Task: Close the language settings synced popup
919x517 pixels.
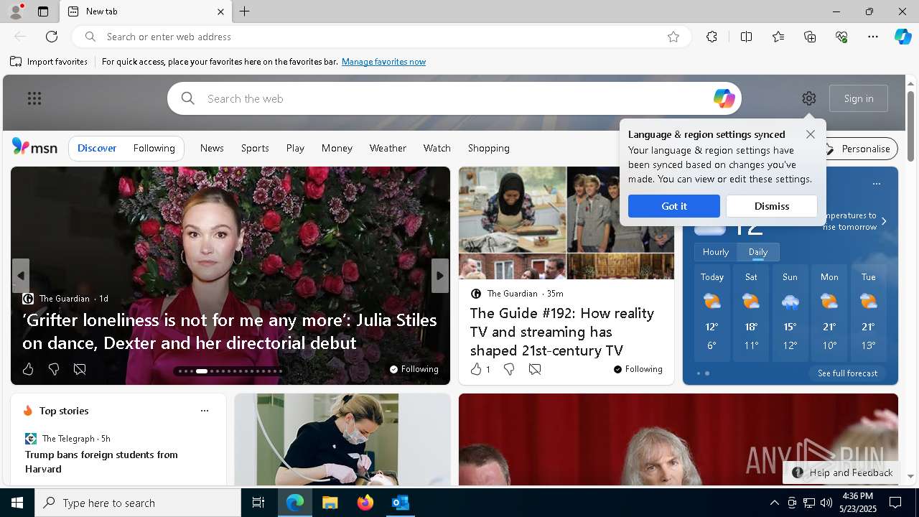Action: pyautogui.click(x=811, y=134)
